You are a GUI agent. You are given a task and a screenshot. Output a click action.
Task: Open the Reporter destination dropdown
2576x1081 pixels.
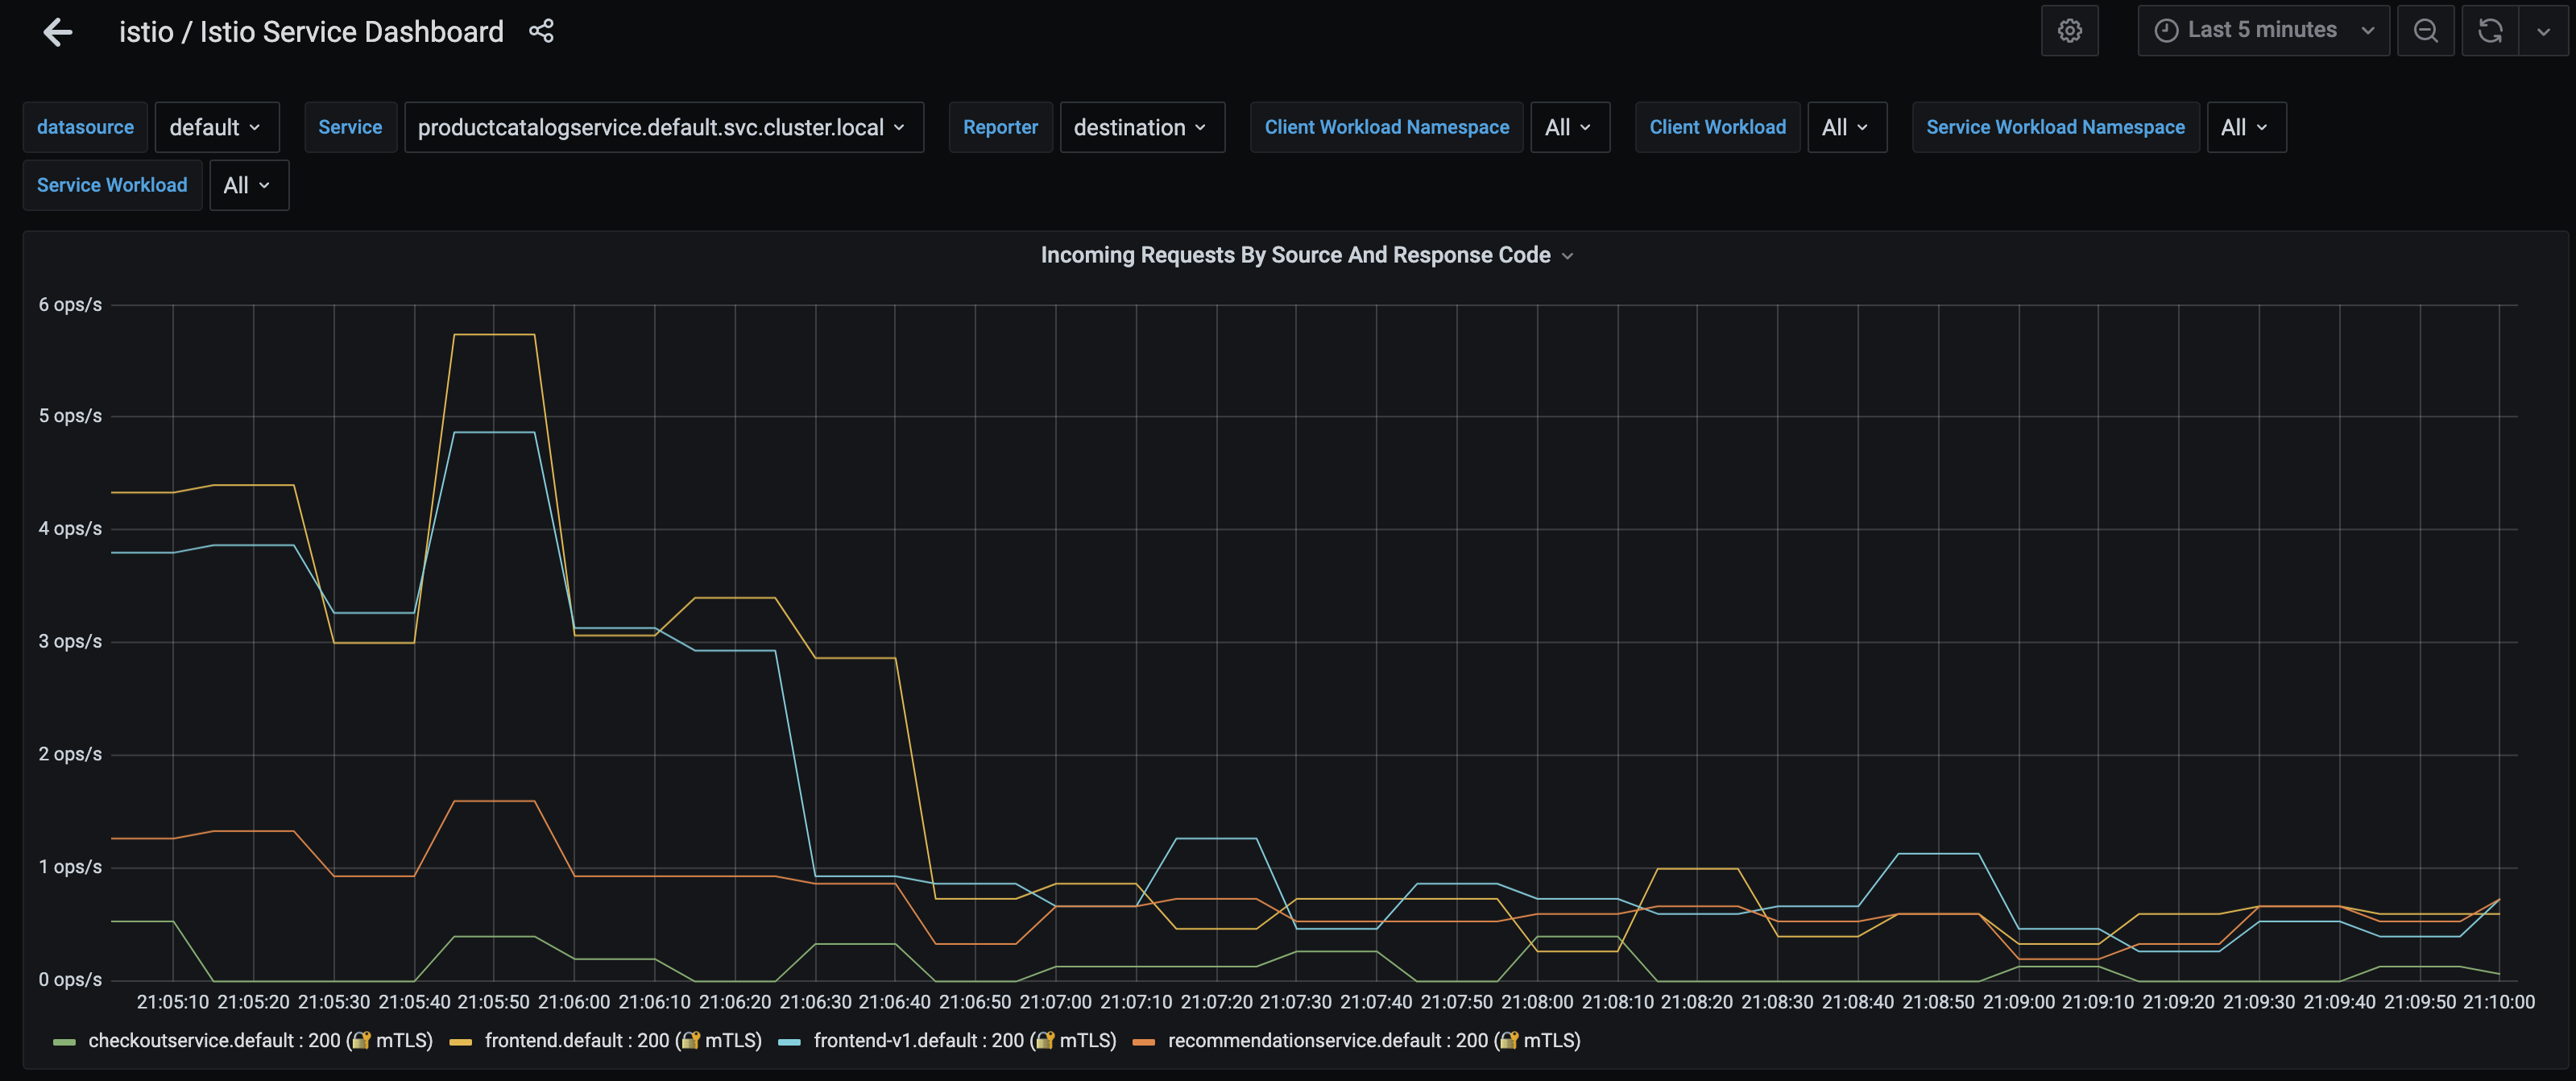coord(1142,127)
